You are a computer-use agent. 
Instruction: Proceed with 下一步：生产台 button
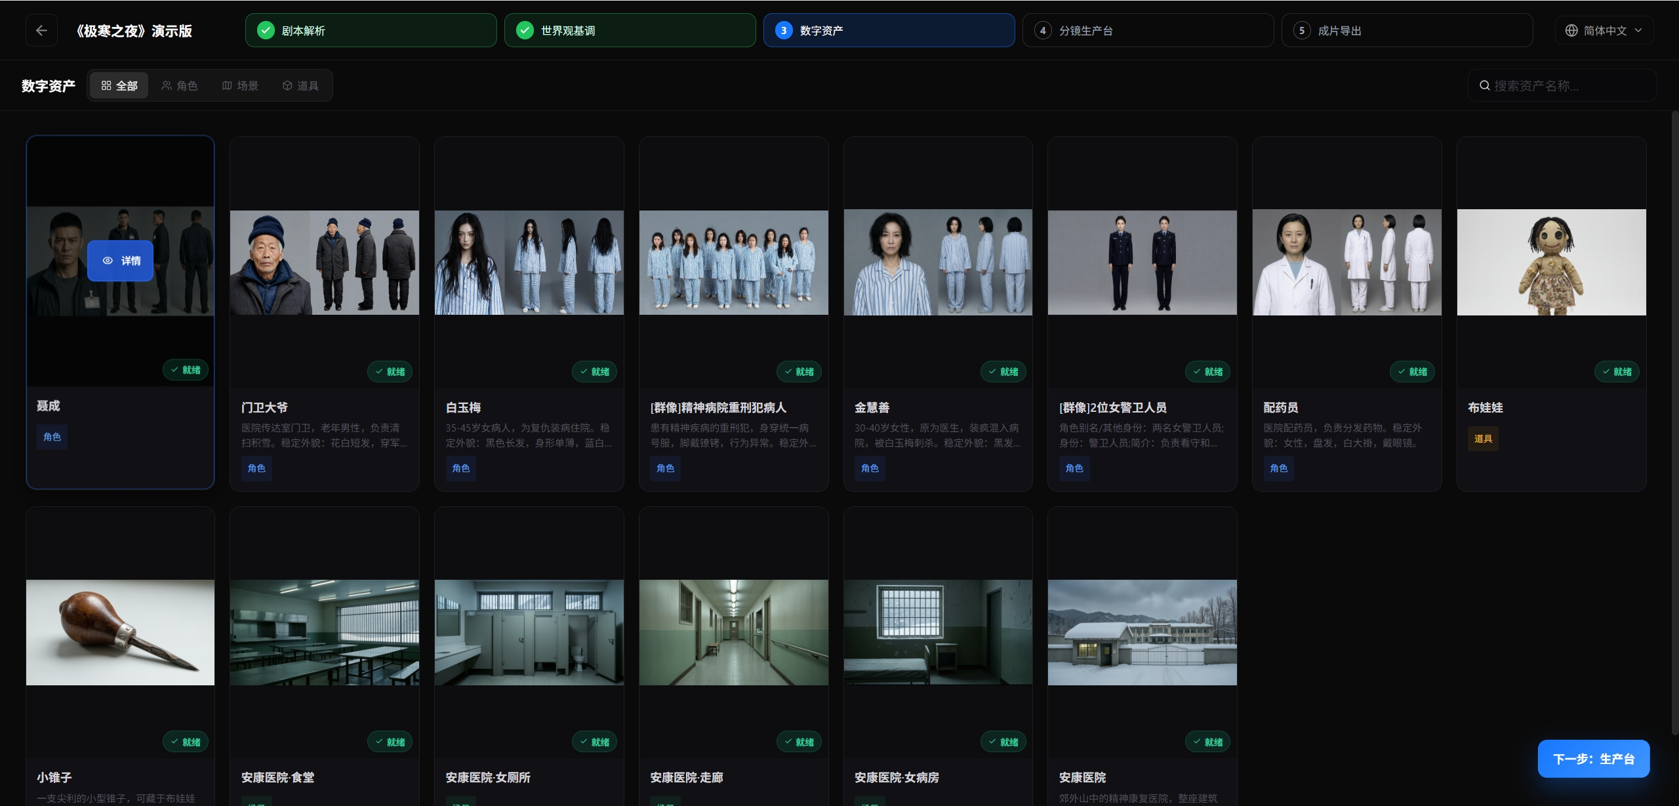pos(1593,759)
